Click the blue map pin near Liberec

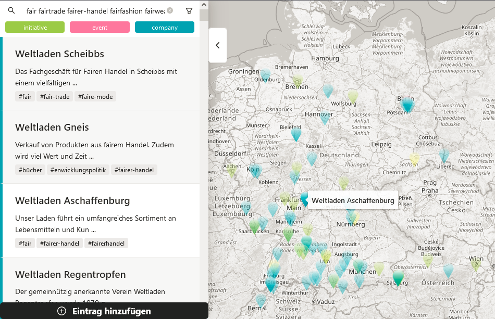(x=444, y=156)
